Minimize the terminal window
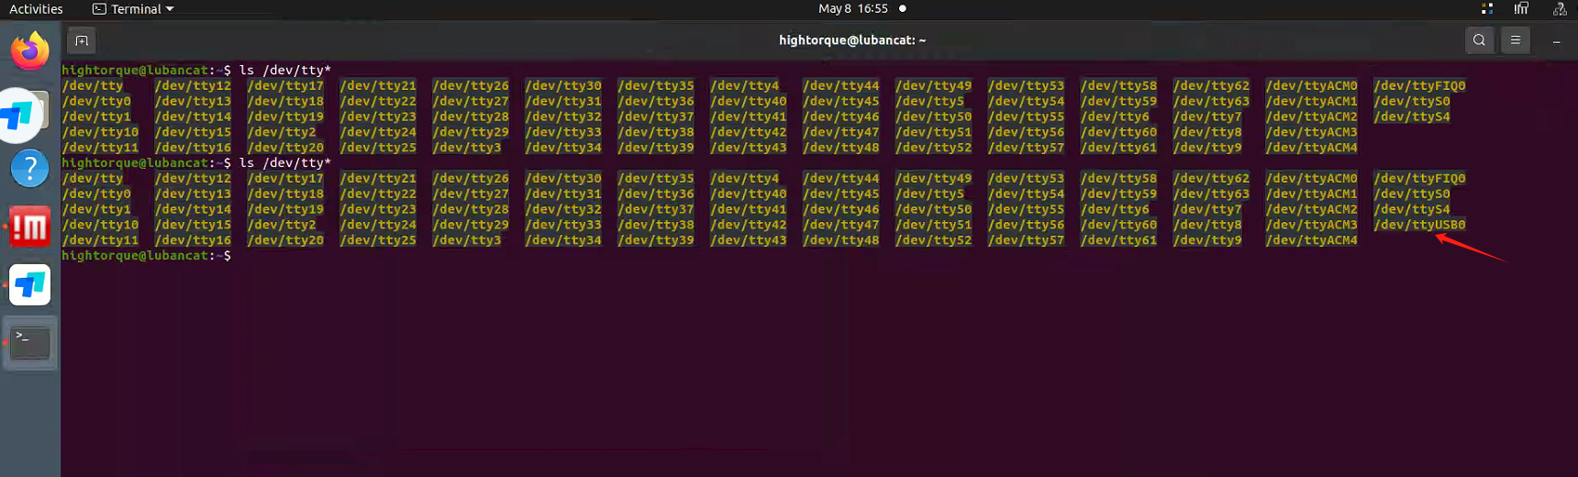Viewport: 1578px width, 477px height. (1556, 41)
